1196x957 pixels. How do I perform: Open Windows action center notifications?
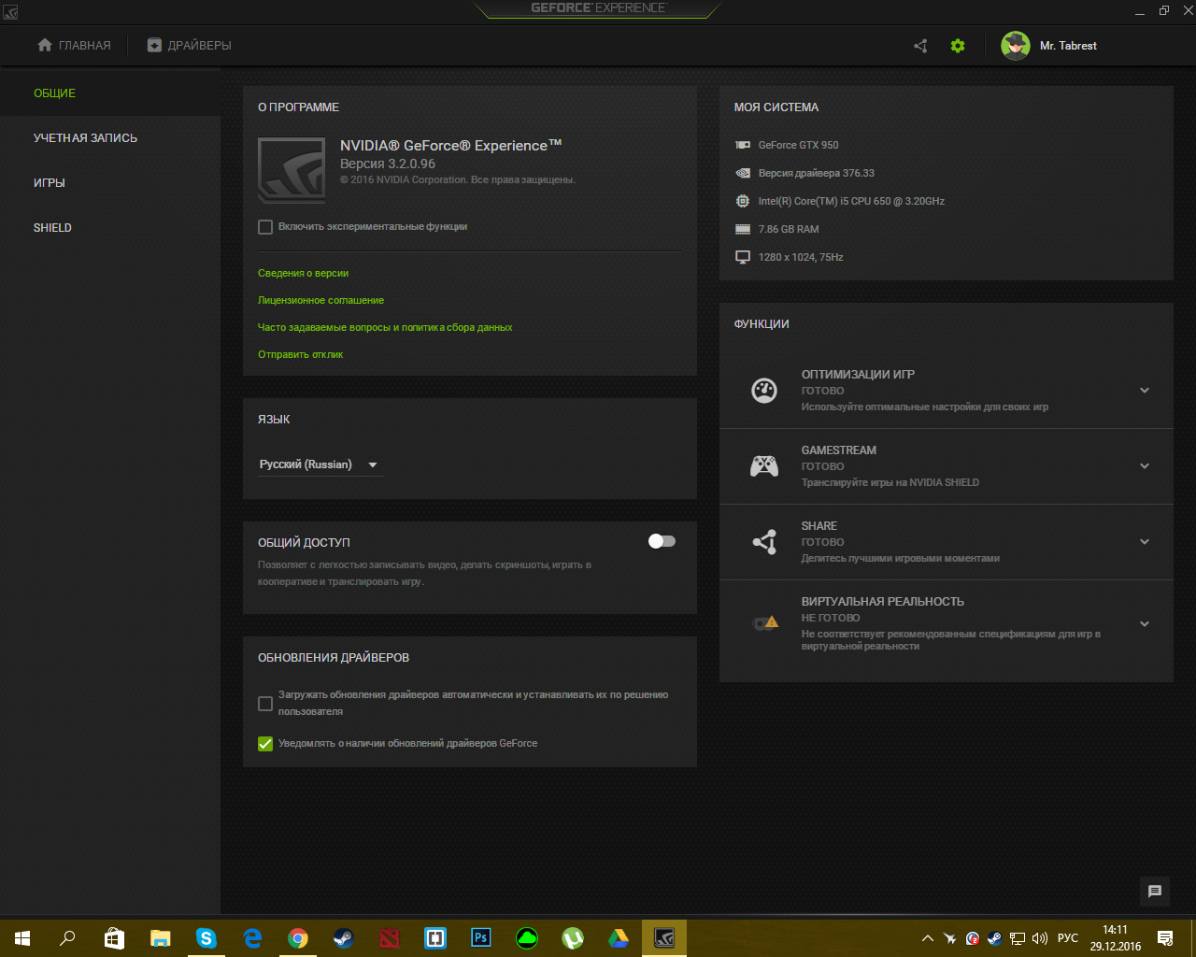tap(1165, 938)
